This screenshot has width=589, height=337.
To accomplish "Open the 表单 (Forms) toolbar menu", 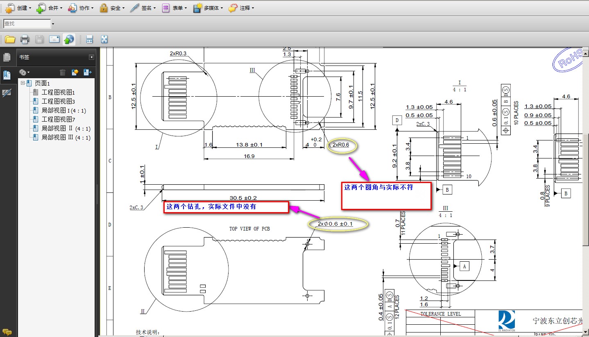I will pyautogui.click(x=174, y=8).
